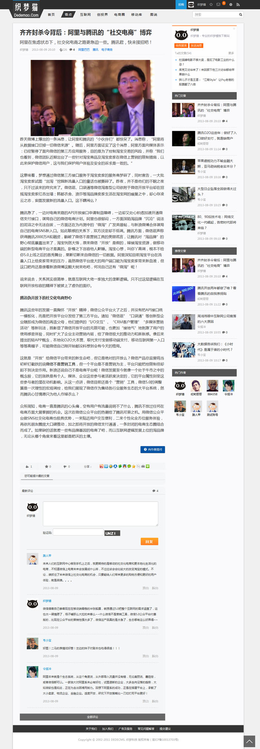The image size is (260, 749).
Task: Open the 大型日企 Sony article thumbnail
Action: (x=183, y=194)
